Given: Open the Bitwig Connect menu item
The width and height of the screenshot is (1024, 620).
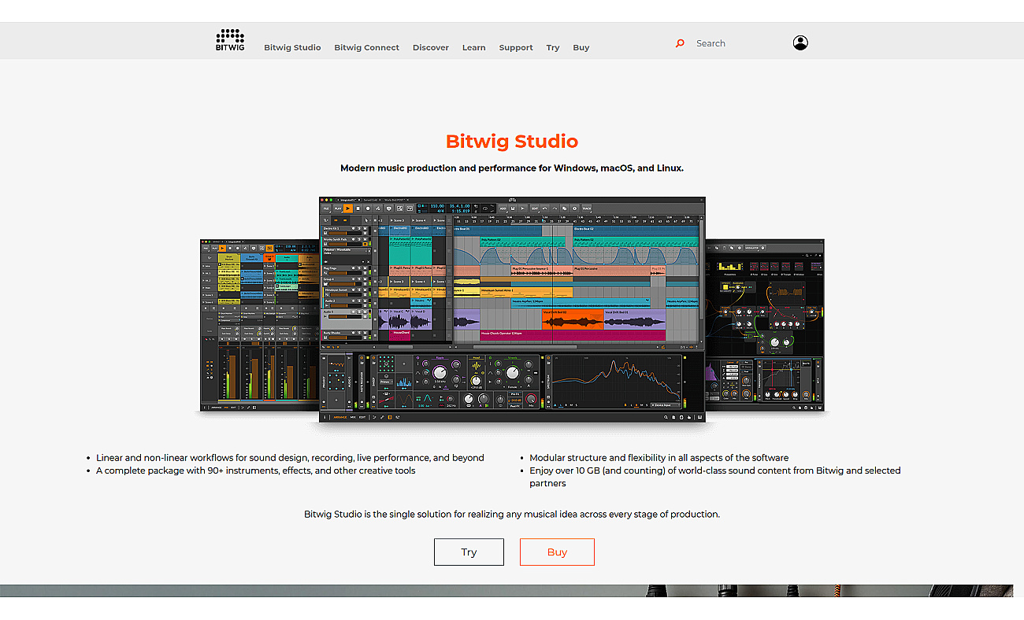Looking at the screenshot, I should click(x=366, y=47).
